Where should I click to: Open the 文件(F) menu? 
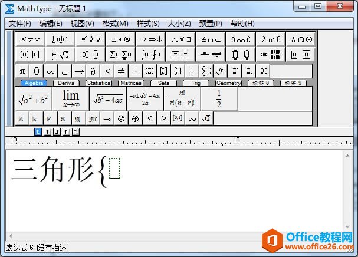pyautogui.click(x=20, y=23)
